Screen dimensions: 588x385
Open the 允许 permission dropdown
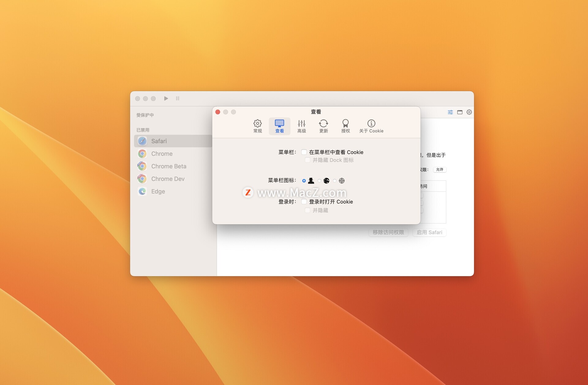[x=440, y=170]
